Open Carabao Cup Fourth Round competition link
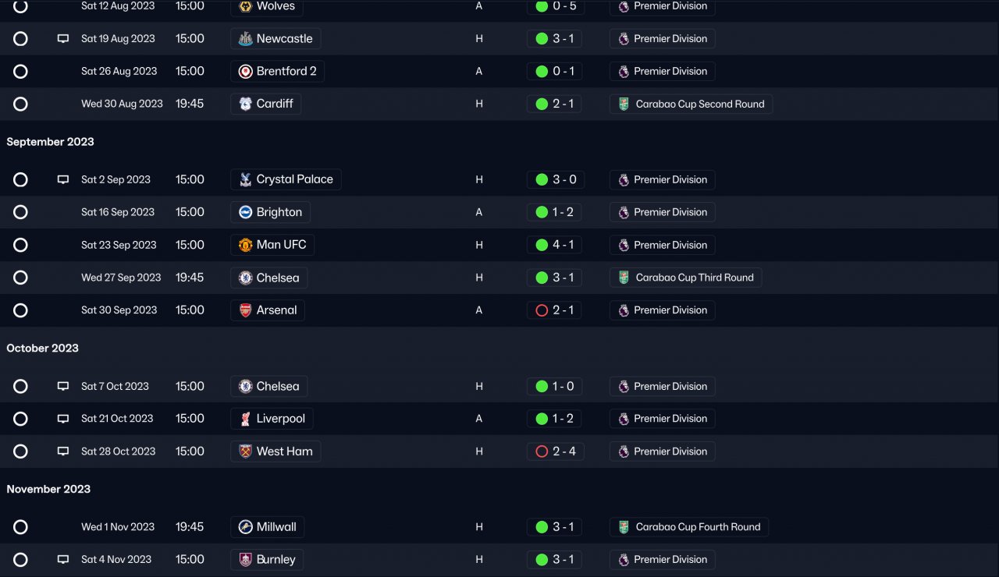 (x=697, y=527)
